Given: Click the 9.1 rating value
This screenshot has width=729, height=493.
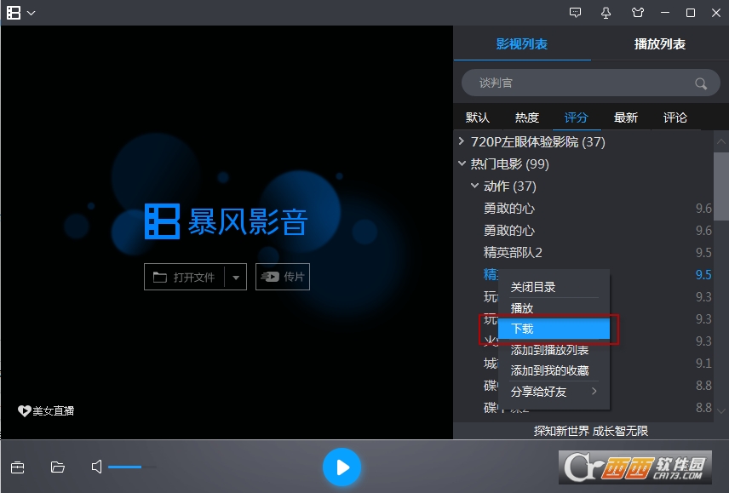Looking at the screenshot, I should [x=703, y=363].
